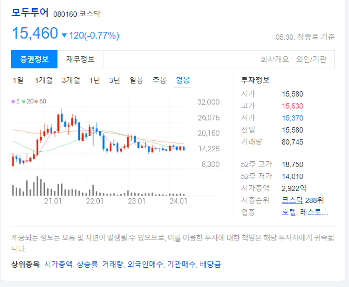Click the purple 5-month average legend dot

click(x=13, y=102)
